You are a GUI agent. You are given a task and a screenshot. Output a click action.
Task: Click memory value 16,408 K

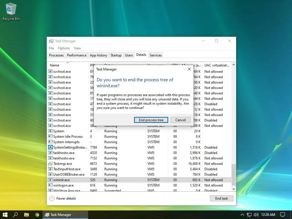point(194,164)
